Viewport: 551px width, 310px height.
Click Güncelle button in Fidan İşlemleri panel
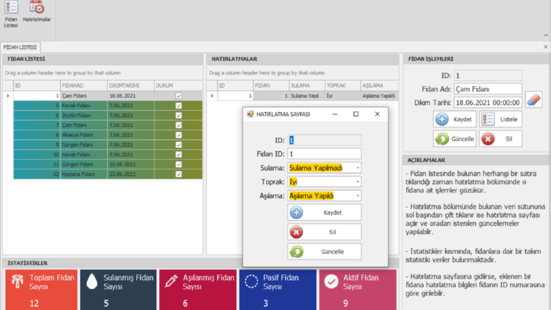tap(454, 139)
